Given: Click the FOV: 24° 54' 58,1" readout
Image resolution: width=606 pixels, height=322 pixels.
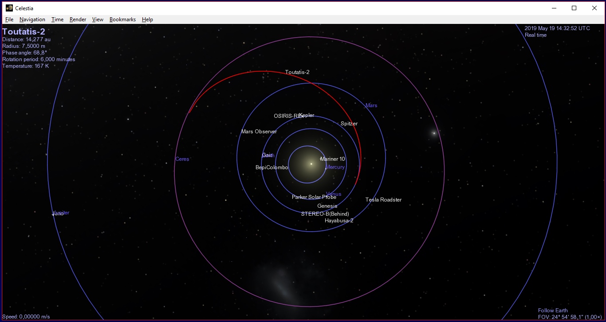Looking at the screenshot, I should coord(570,317).
